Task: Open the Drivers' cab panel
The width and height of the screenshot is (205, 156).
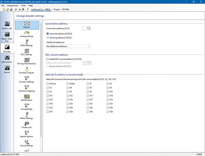Action: click(7, 25)
